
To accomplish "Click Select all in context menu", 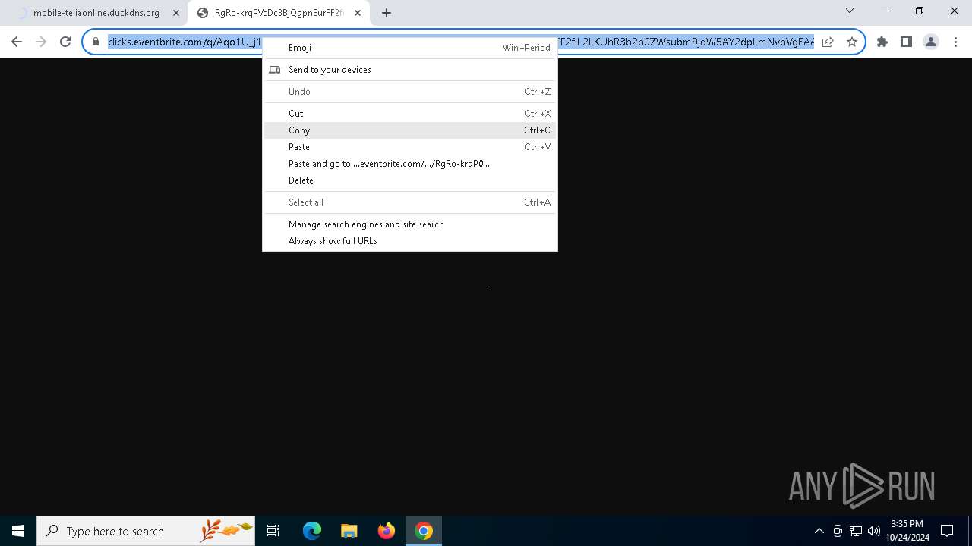I will (410, 202).
